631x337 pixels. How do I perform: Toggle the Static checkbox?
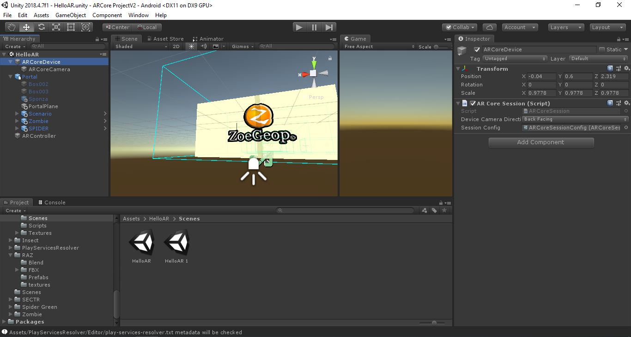[602, 49]
